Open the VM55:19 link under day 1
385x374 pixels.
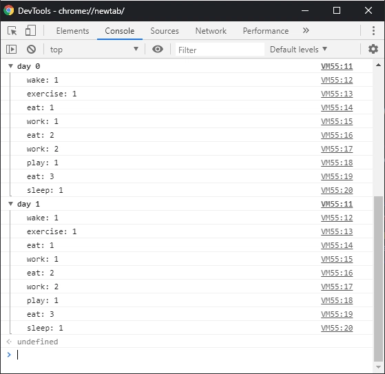pos(337,314)
